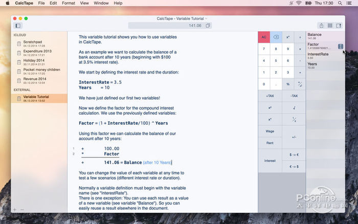Expand the window title dropdown arrow
358x224 pixels.
206,18
